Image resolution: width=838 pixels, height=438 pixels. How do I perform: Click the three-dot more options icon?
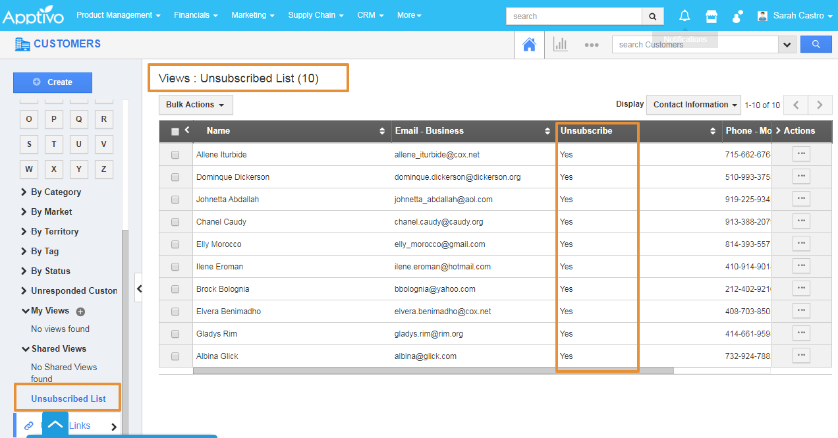(591, 45)
